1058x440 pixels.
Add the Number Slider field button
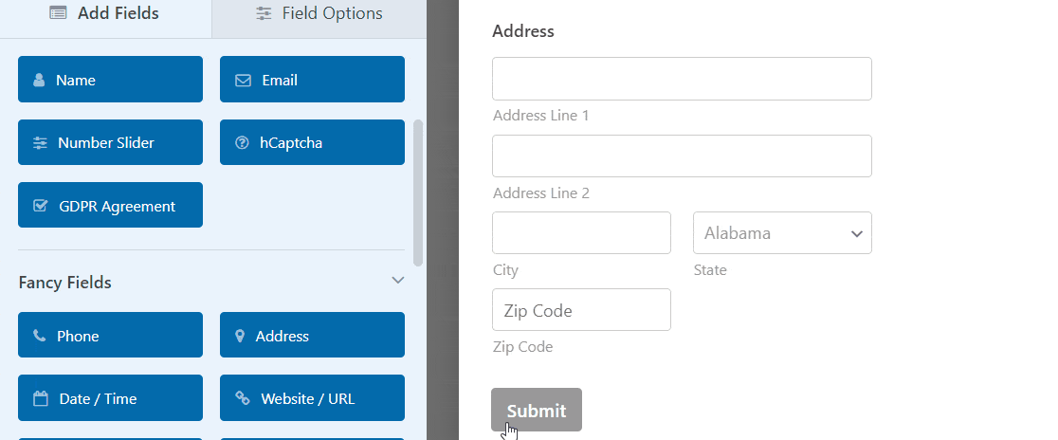click(x=110, y=142)
